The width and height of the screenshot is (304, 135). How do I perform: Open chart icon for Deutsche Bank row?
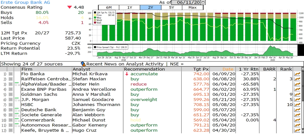[297, 110]
